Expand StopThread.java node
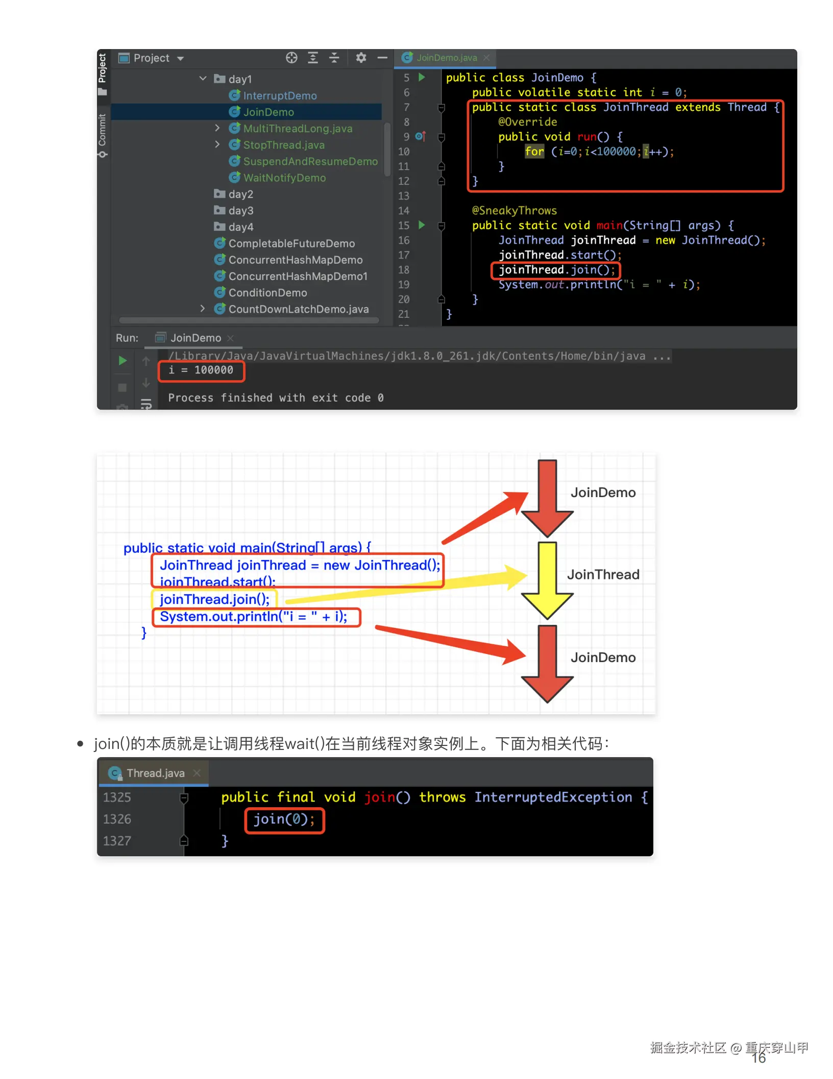This screenshot has height=1079, width=833. [217, 145]
